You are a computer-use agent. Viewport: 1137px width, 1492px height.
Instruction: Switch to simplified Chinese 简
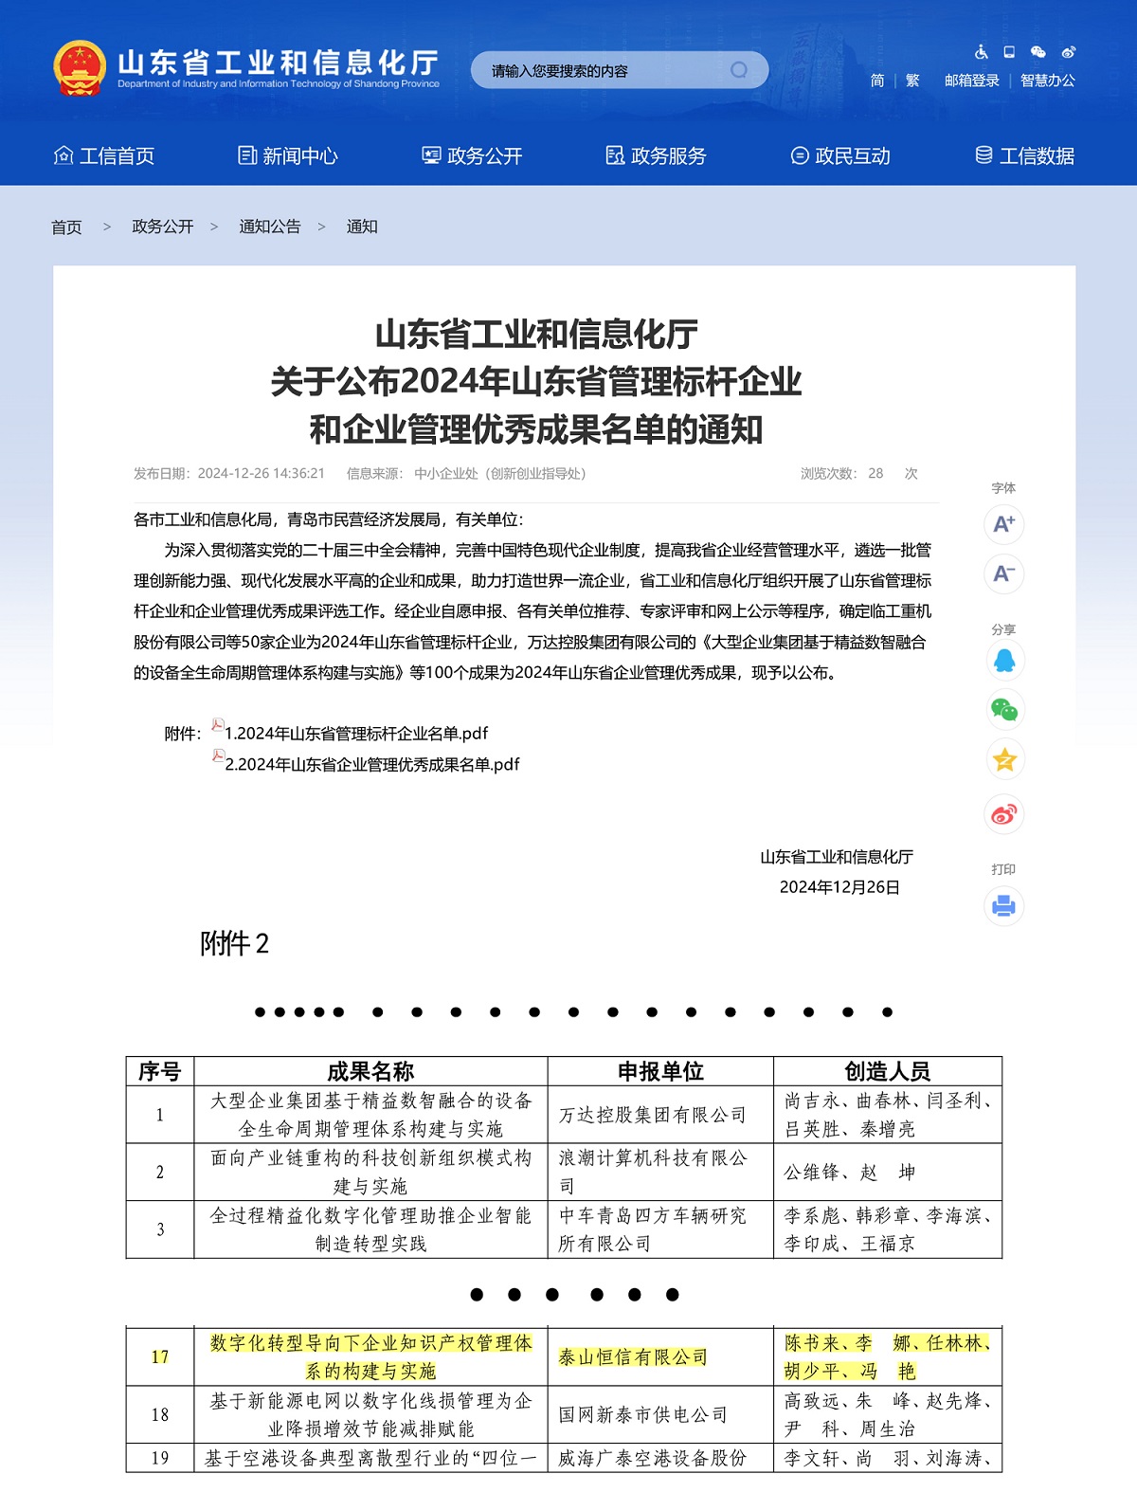(x=877, y=81)
